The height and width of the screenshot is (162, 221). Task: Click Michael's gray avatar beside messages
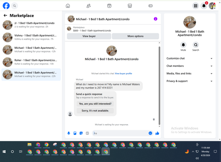pyautogui.click(x=70, y=114)
